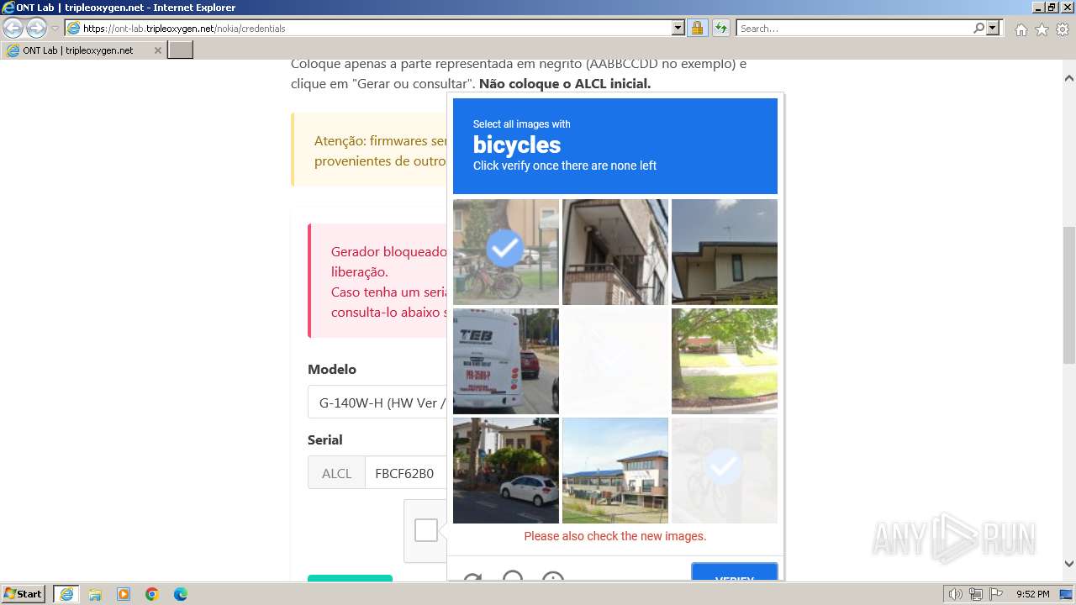Select the tree and lawn captcha image

point(725,361)
